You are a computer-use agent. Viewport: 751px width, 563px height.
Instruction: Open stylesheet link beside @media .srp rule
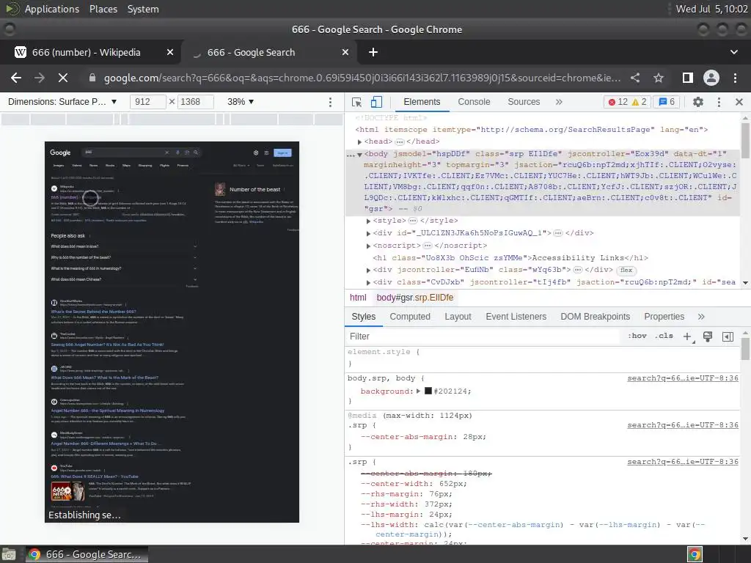tap(683, 425)
